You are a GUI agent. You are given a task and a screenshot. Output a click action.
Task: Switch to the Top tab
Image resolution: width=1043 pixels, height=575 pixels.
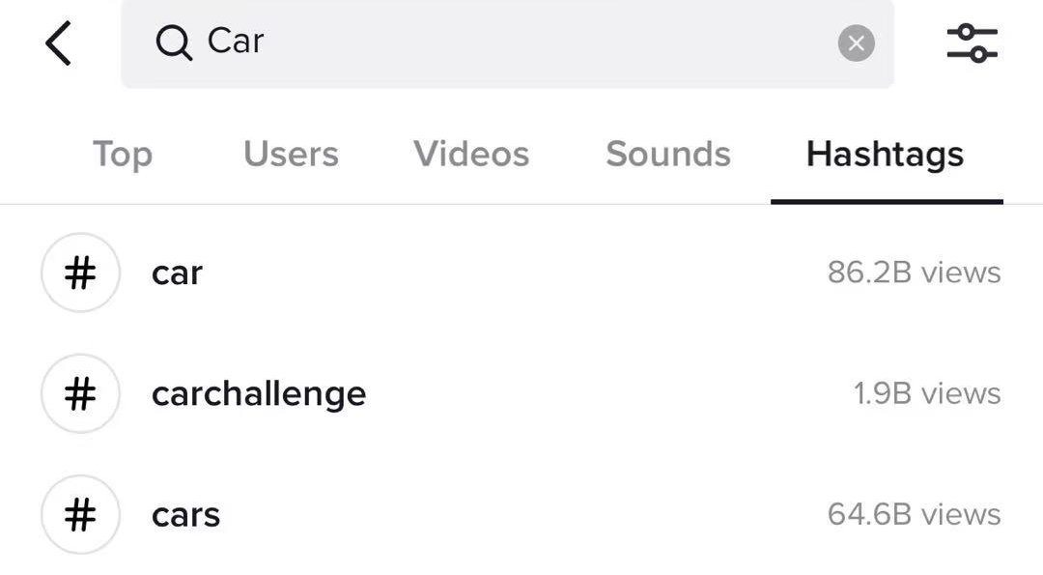click(123, 155)
